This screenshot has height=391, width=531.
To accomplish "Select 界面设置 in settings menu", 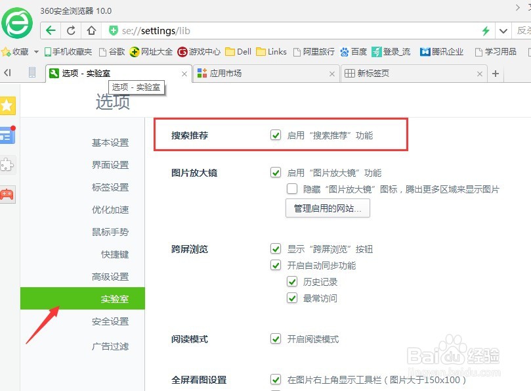I will (110, 165).
